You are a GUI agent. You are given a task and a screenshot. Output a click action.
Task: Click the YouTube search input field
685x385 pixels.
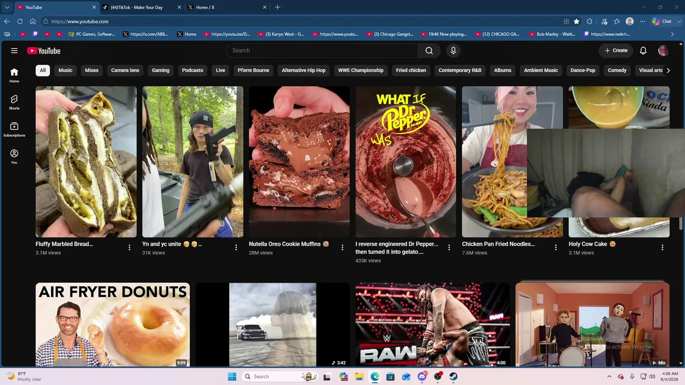pos(322,51)
